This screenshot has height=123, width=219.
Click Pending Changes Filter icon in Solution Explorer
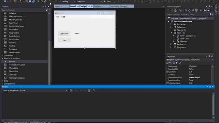[x=181, y=11]
